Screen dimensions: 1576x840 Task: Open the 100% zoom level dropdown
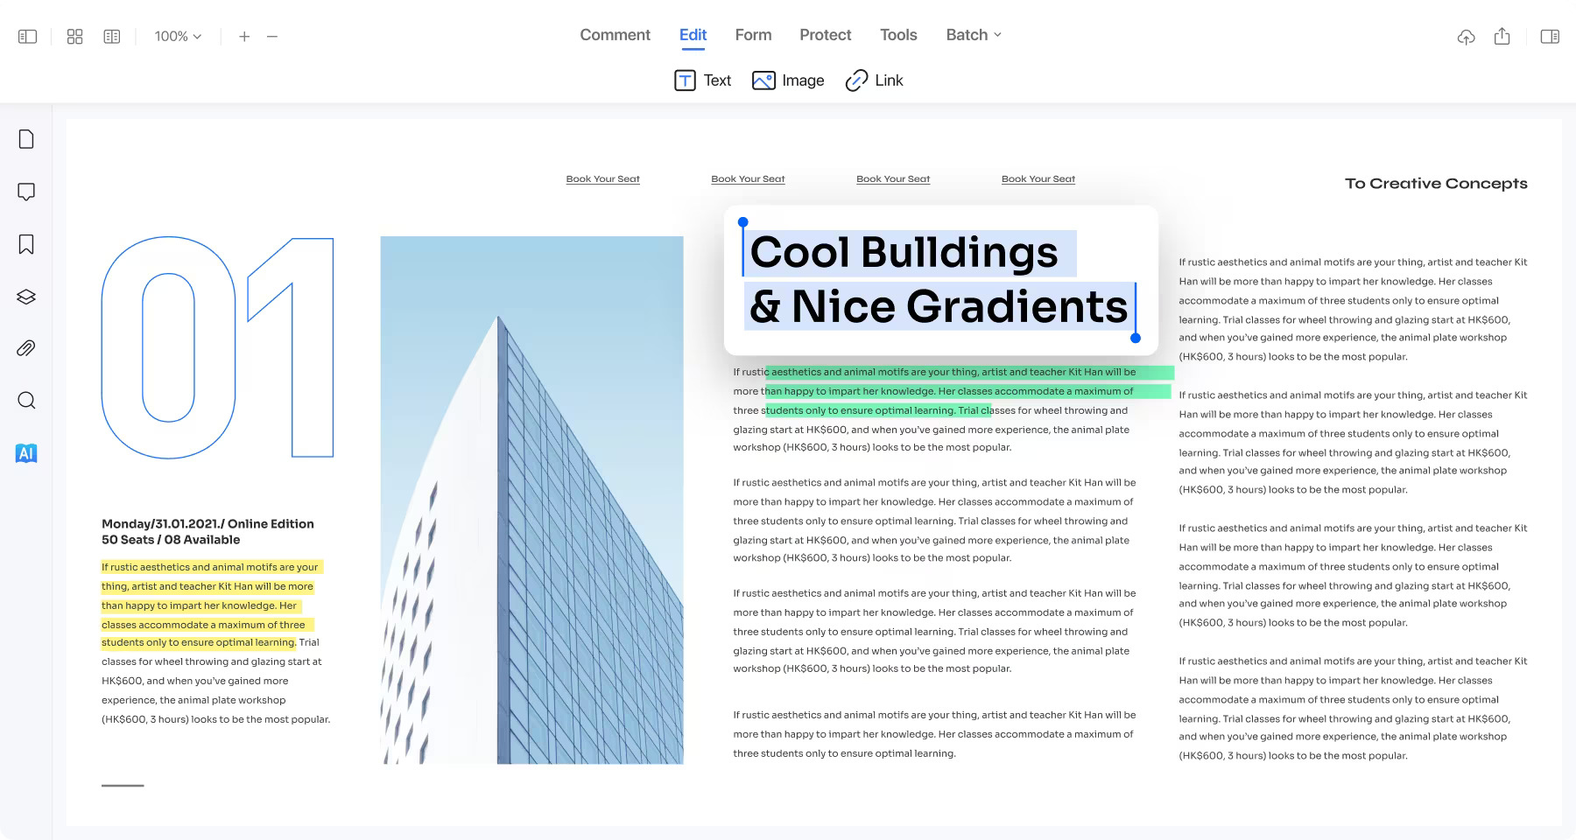coord(178,37)
